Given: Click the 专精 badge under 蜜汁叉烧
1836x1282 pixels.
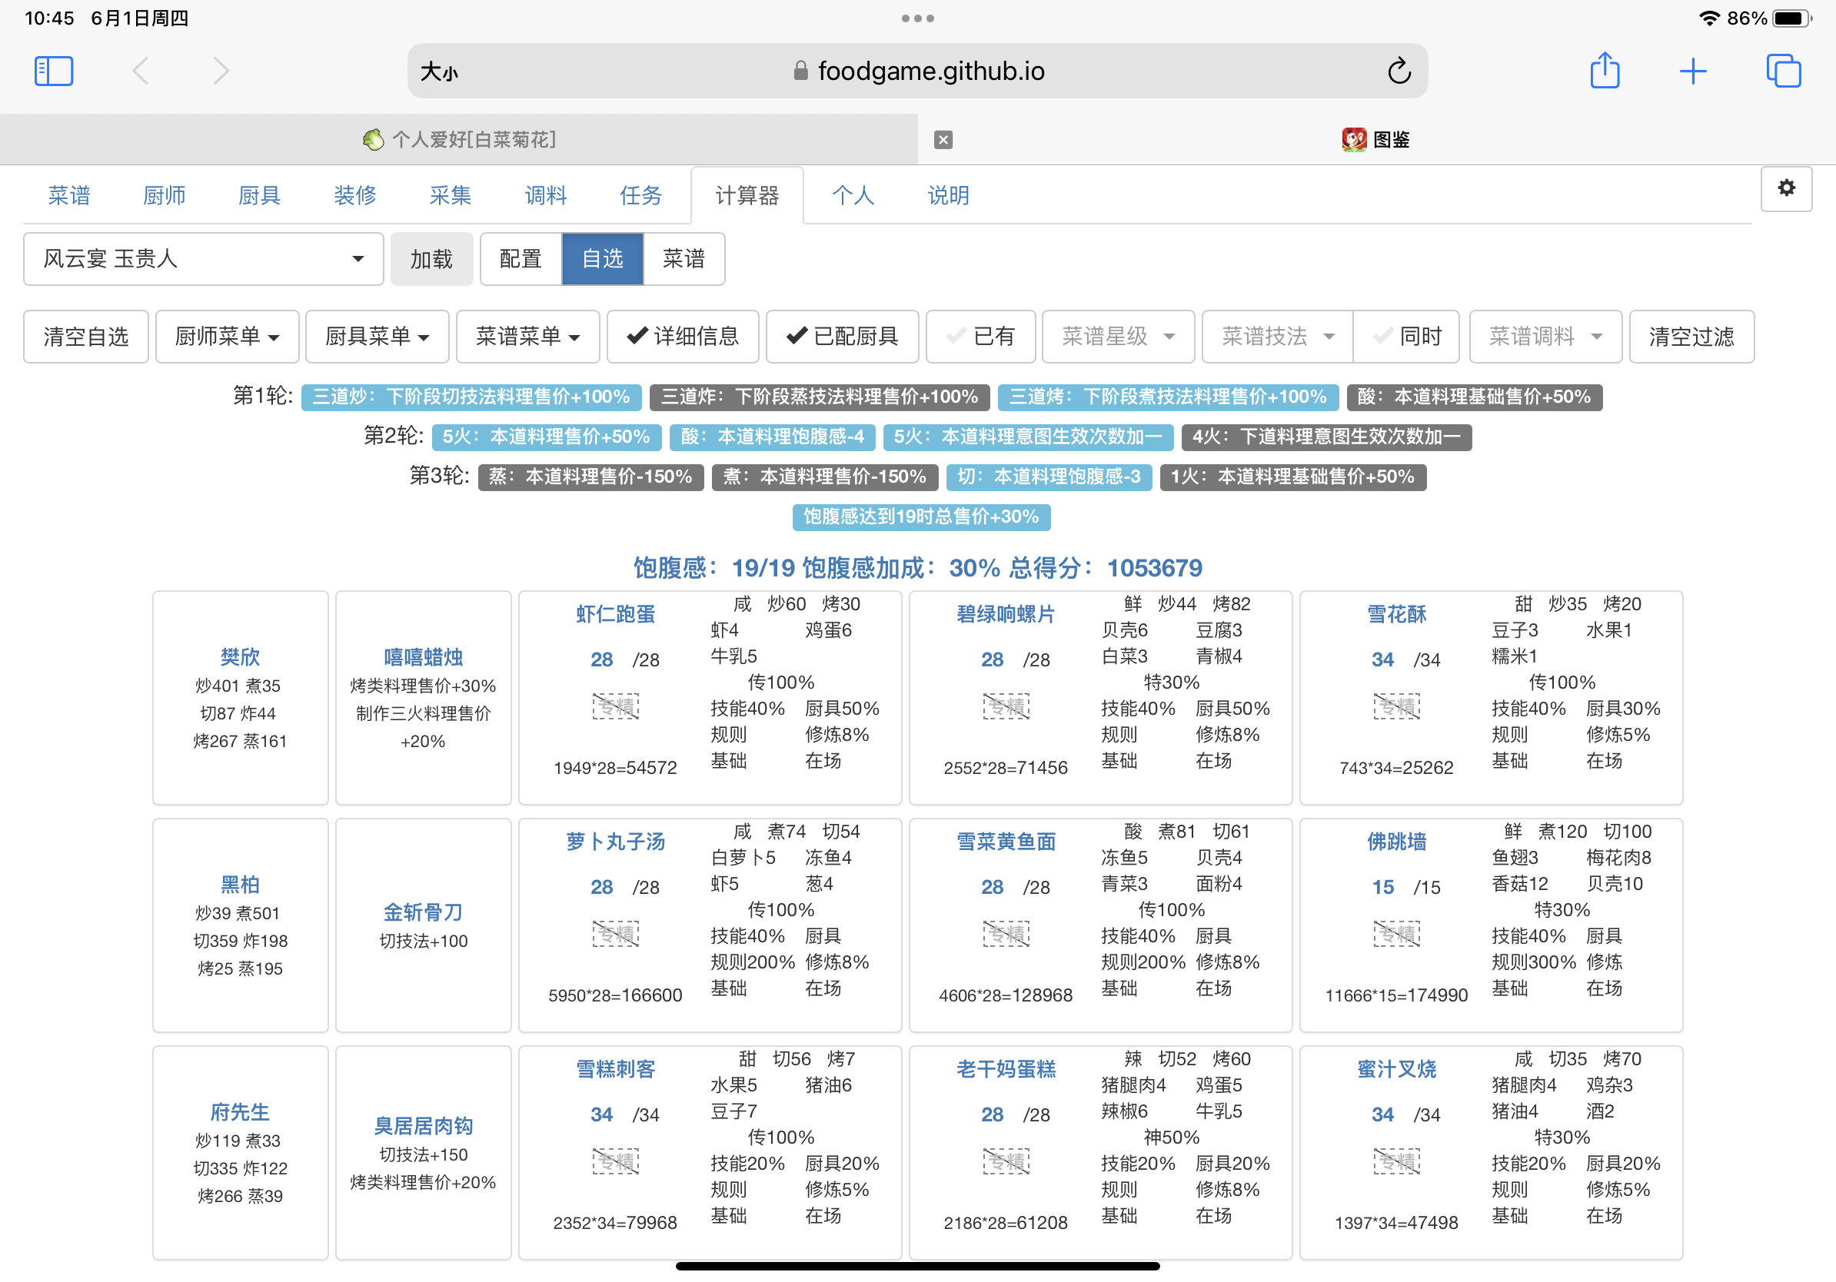Looking at the screenshot, I should (x=1396, y=1161).
